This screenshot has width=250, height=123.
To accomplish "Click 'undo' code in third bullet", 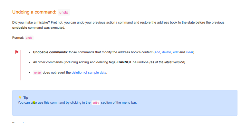I will (x=37, y=73).
